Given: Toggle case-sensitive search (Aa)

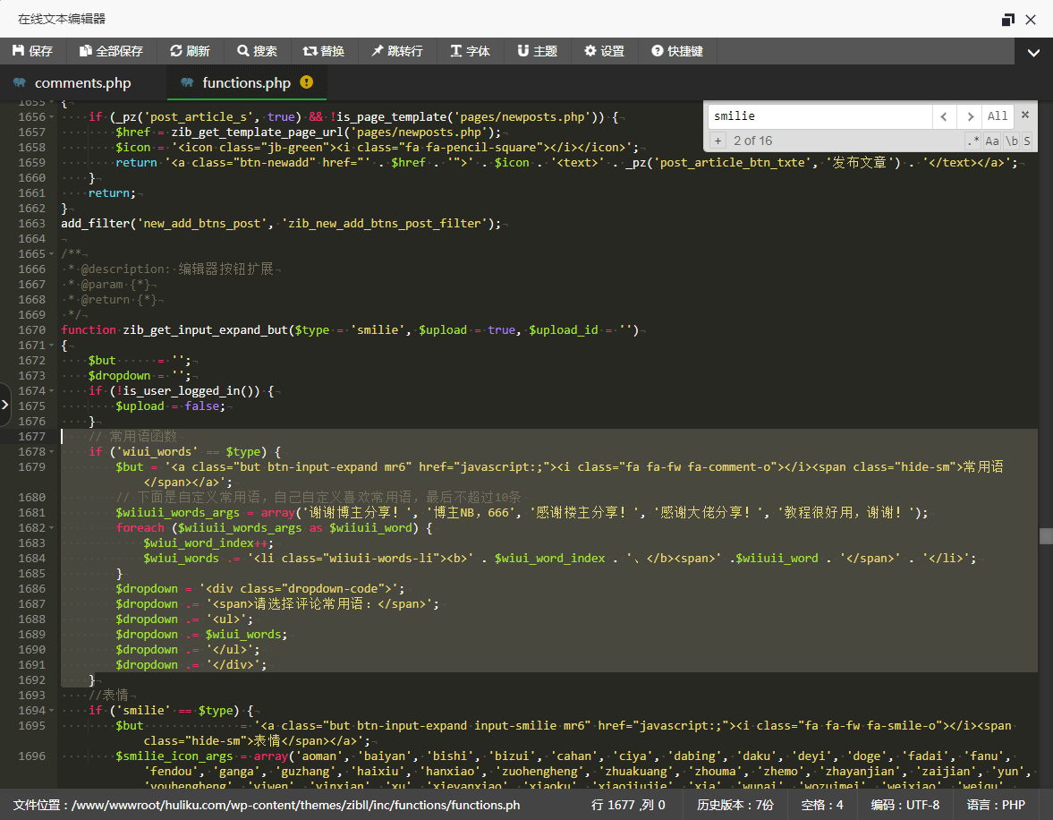Looking at the screenshot, I should click(x=992, y=141).
